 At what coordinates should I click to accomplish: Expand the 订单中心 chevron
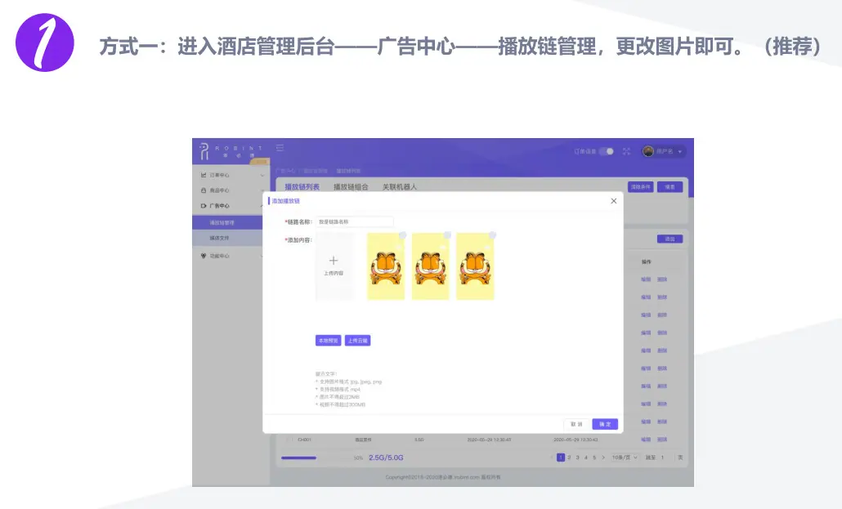[x=262, y=175]
